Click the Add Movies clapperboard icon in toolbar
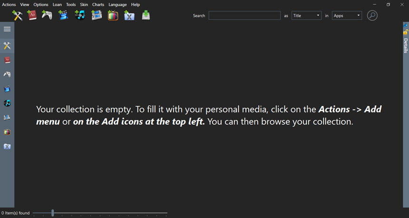409x218 pixels. coord(63,15)
